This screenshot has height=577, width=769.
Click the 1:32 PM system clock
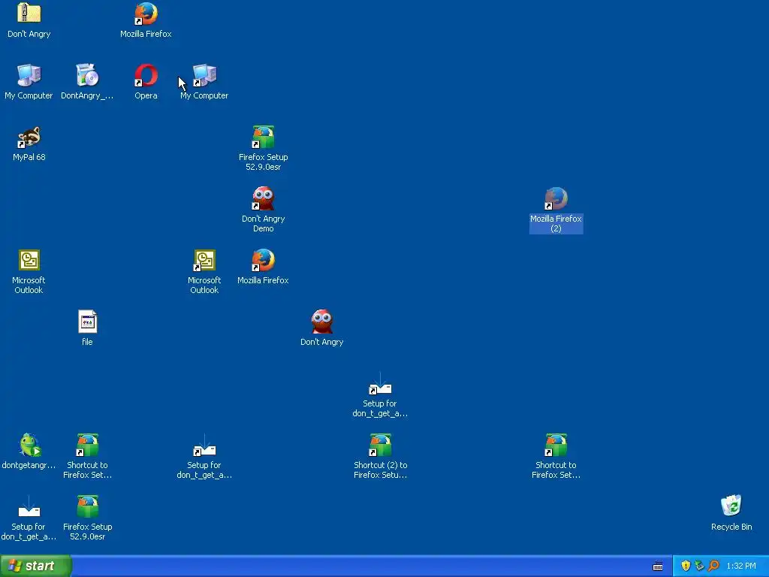click(x=741, y=566)
